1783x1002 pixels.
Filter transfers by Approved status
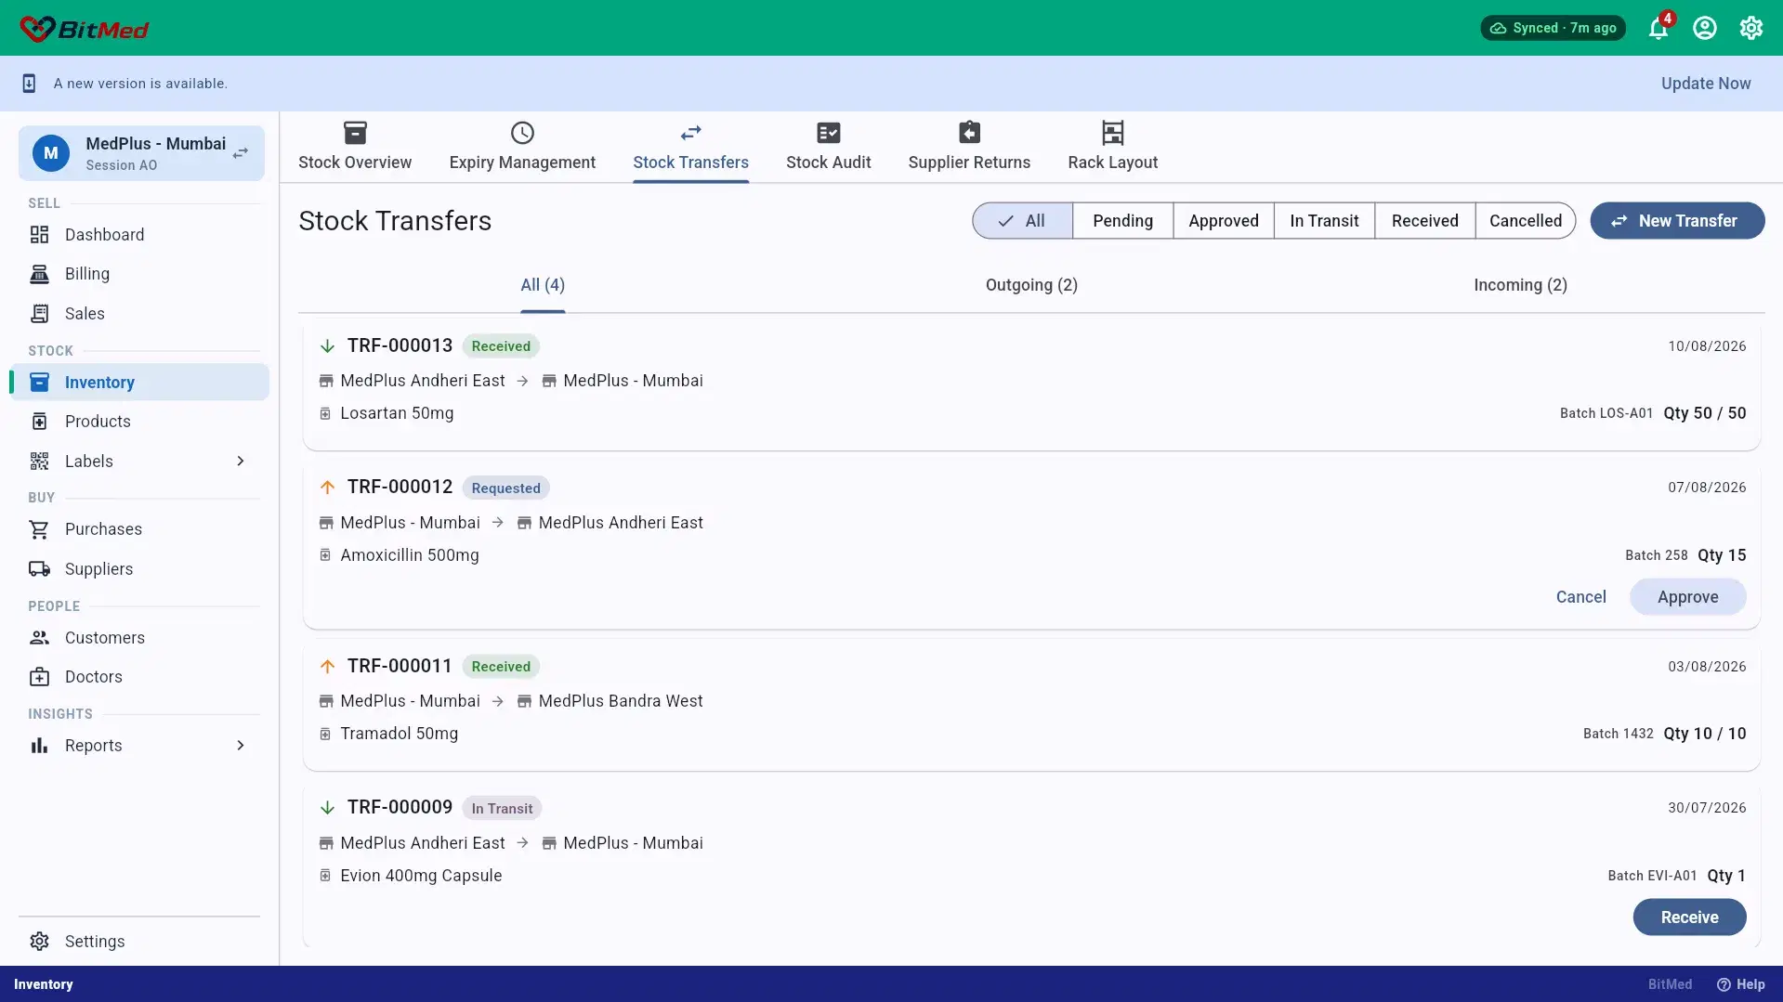click(x=1224, y=221)
